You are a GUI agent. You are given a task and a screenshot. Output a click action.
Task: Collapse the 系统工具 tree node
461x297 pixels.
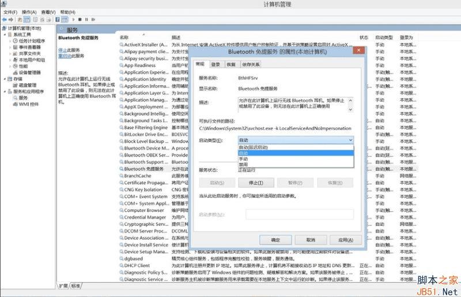(x=5, y=35)
